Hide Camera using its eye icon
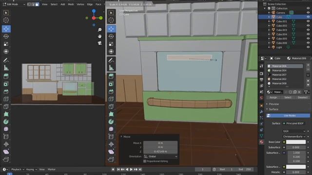The height and width of the screenshot is (175, 312). tap(308, 13)
